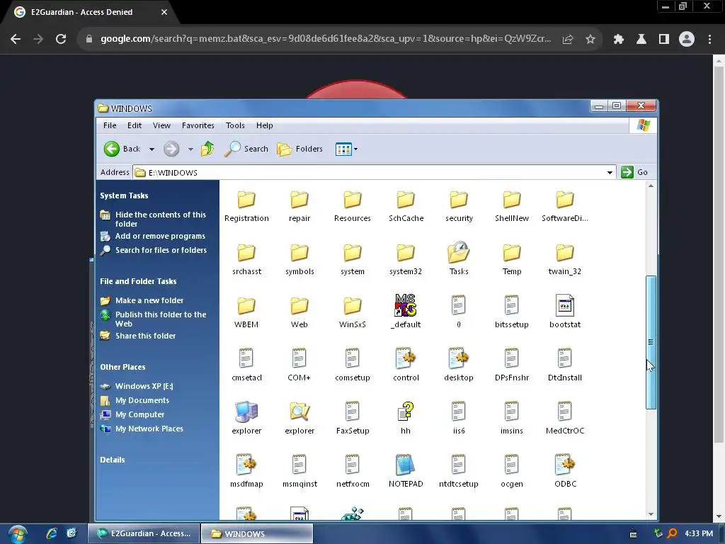
Task: Expand the Forward history dropdown arrow
Action: (190, 149)
